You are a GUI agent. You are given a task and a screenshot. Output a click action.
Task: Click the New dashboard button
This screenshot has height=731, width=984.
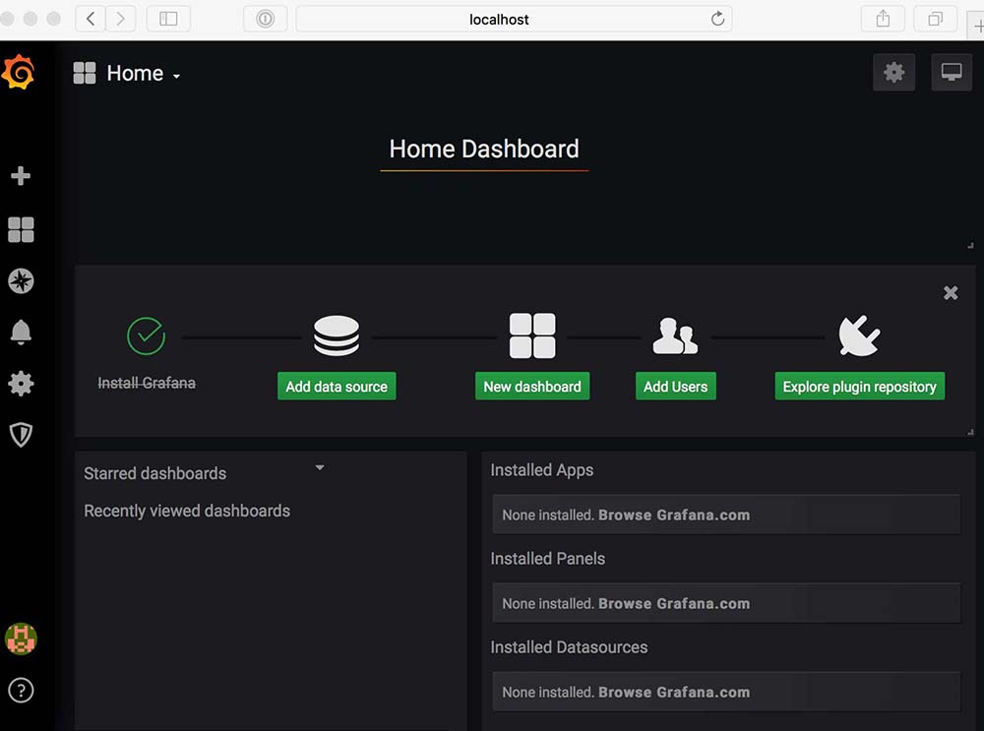pos(532,387)
